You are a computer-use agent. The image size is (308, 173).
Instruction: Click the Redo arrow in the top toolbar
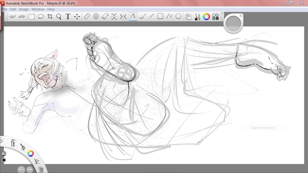22,17
